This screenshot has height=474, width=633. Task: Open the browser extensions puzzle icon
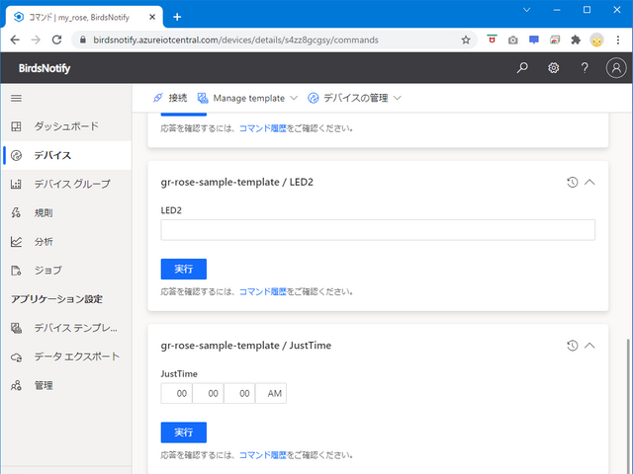pyautogui.click(x=576, y=39)
